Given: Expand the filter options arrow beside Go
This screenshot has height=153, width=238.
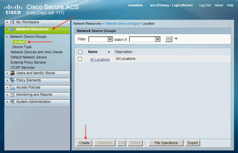Looking at the screenshot, I should pos(176,39).
